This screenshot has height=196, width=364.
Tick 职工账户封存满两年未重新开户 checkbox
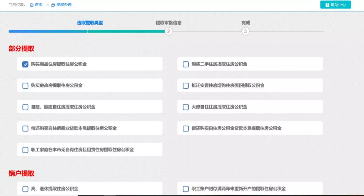186,189
